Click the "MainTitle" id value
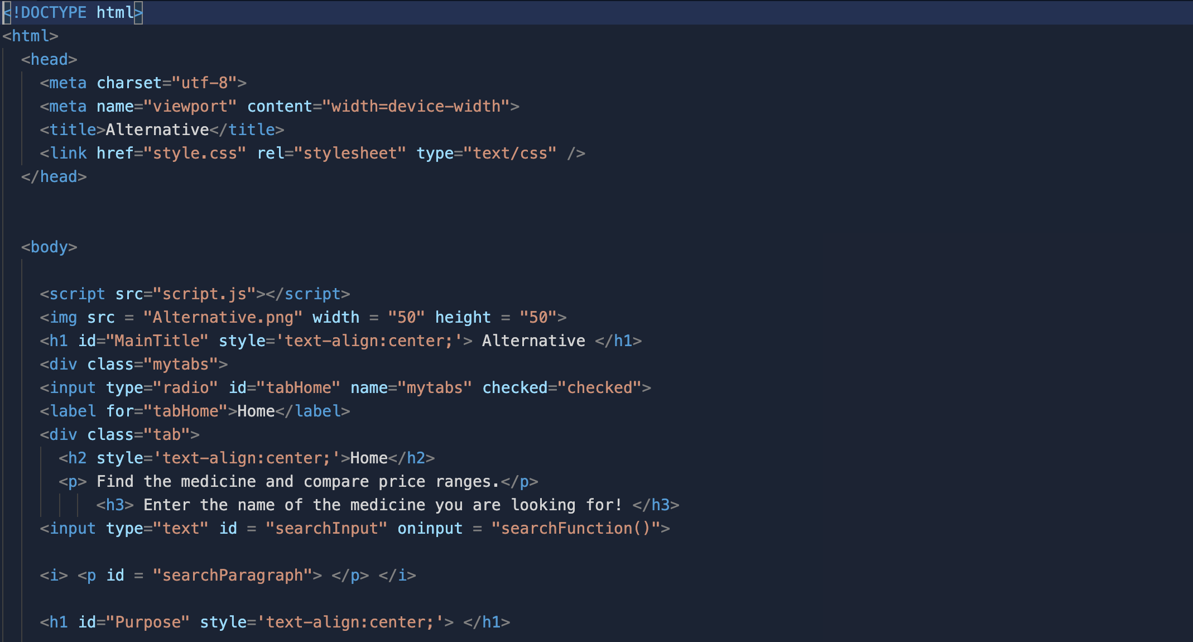This screenshot has height=642, width=1193. point(157,341)
